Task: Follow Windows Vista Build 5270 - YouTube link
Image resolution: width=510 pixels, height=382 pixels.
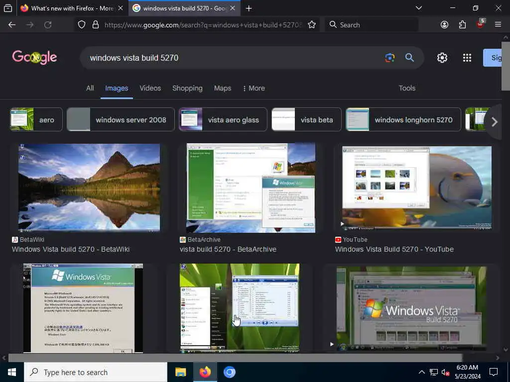Action: point(394,249)
